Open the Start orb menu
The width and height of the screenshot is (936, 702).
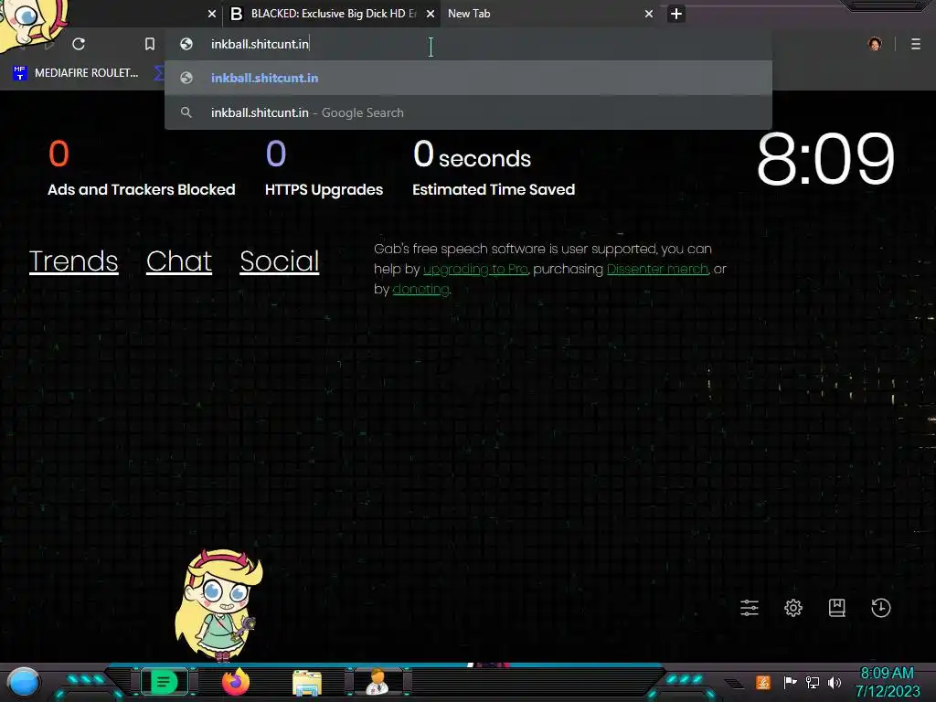[23, 683]
